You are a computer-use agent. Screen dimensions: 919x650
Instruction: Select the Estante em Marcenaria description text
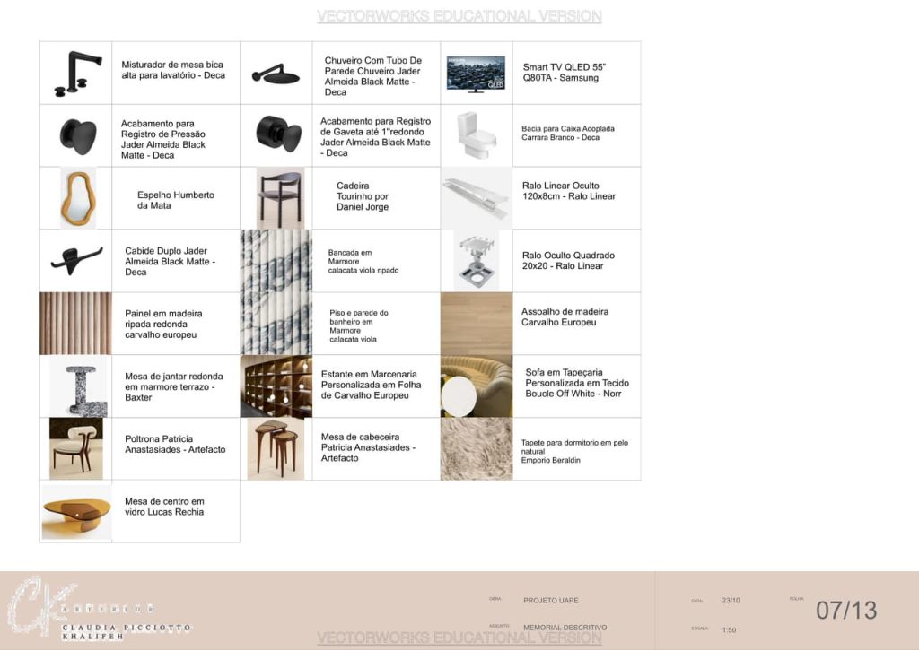[x=371, y=385]
